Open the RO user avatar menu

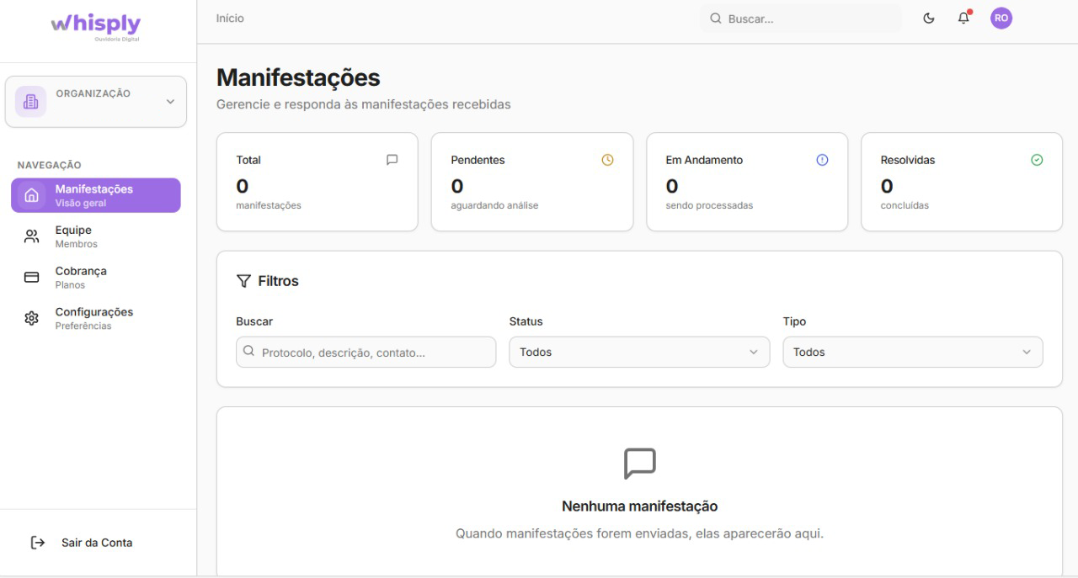[1001, 19]
